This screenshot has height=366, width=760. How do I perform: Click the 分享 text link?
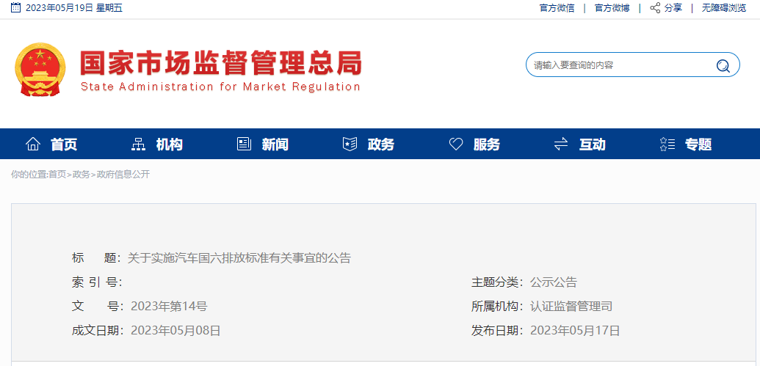coord(673,8)
